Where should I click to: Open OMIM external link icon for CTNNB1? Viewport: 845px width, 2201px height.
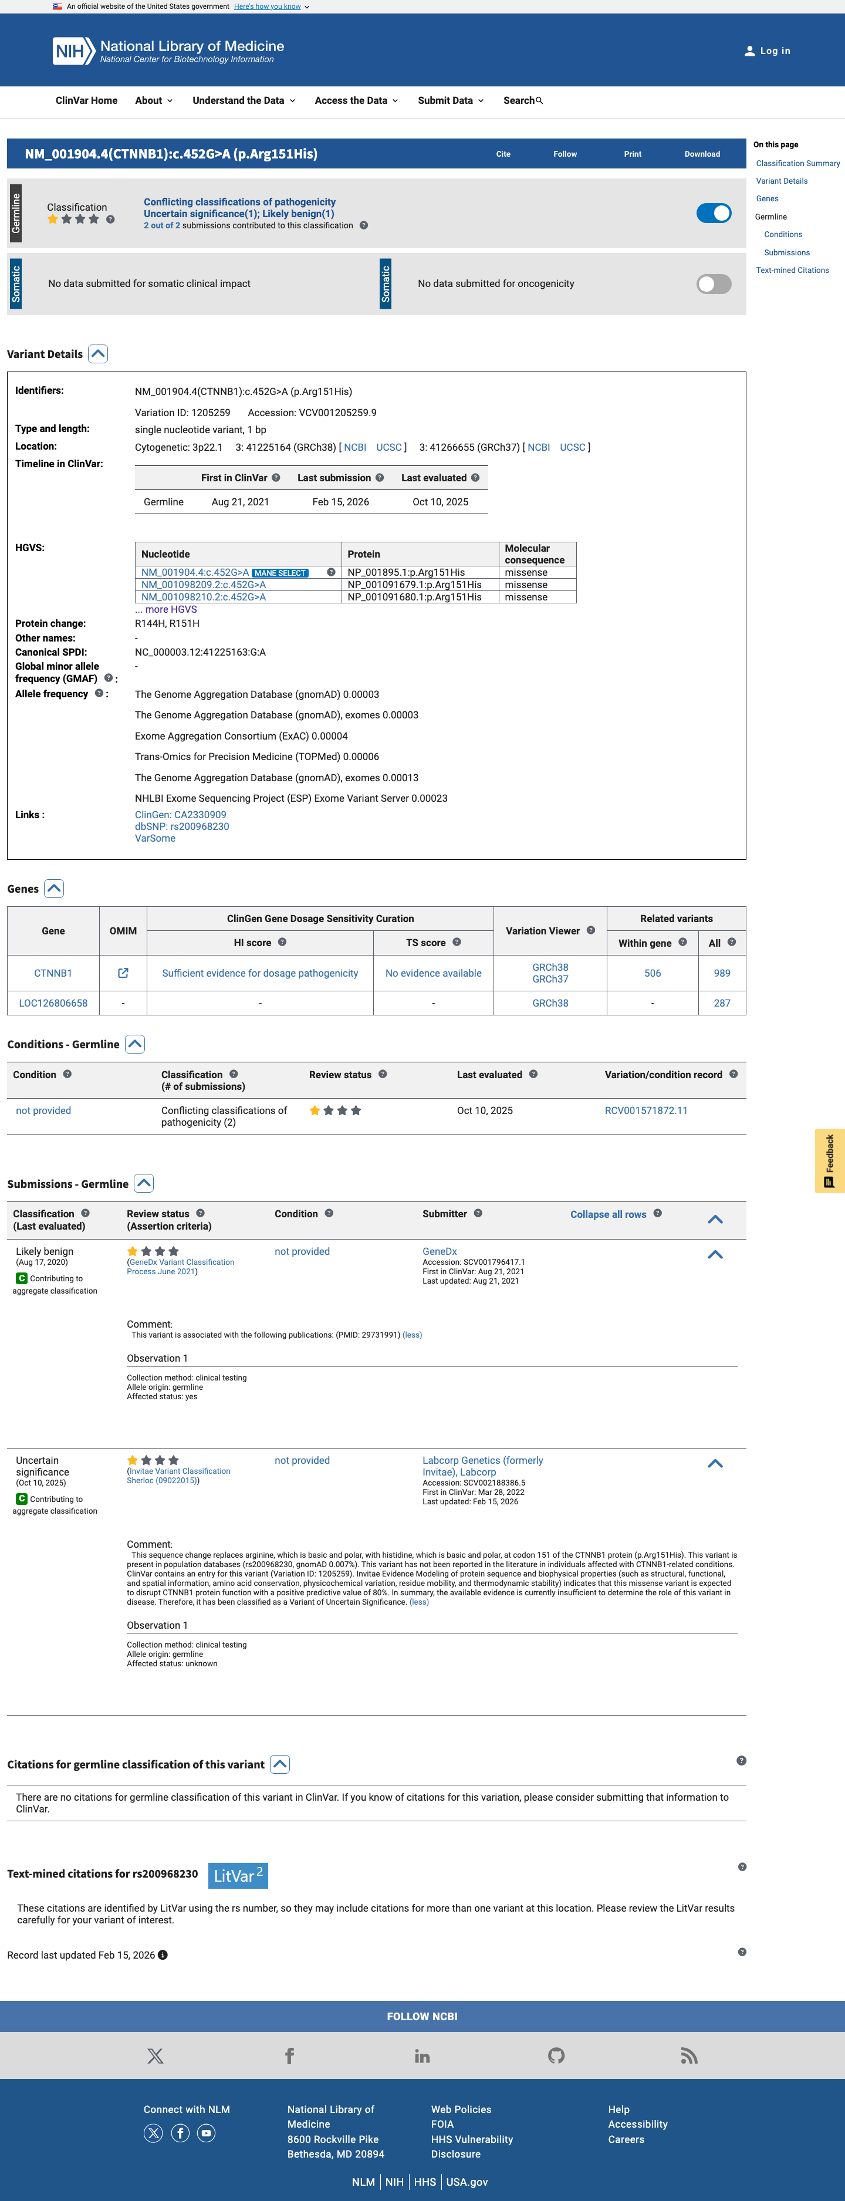point(123,973)
